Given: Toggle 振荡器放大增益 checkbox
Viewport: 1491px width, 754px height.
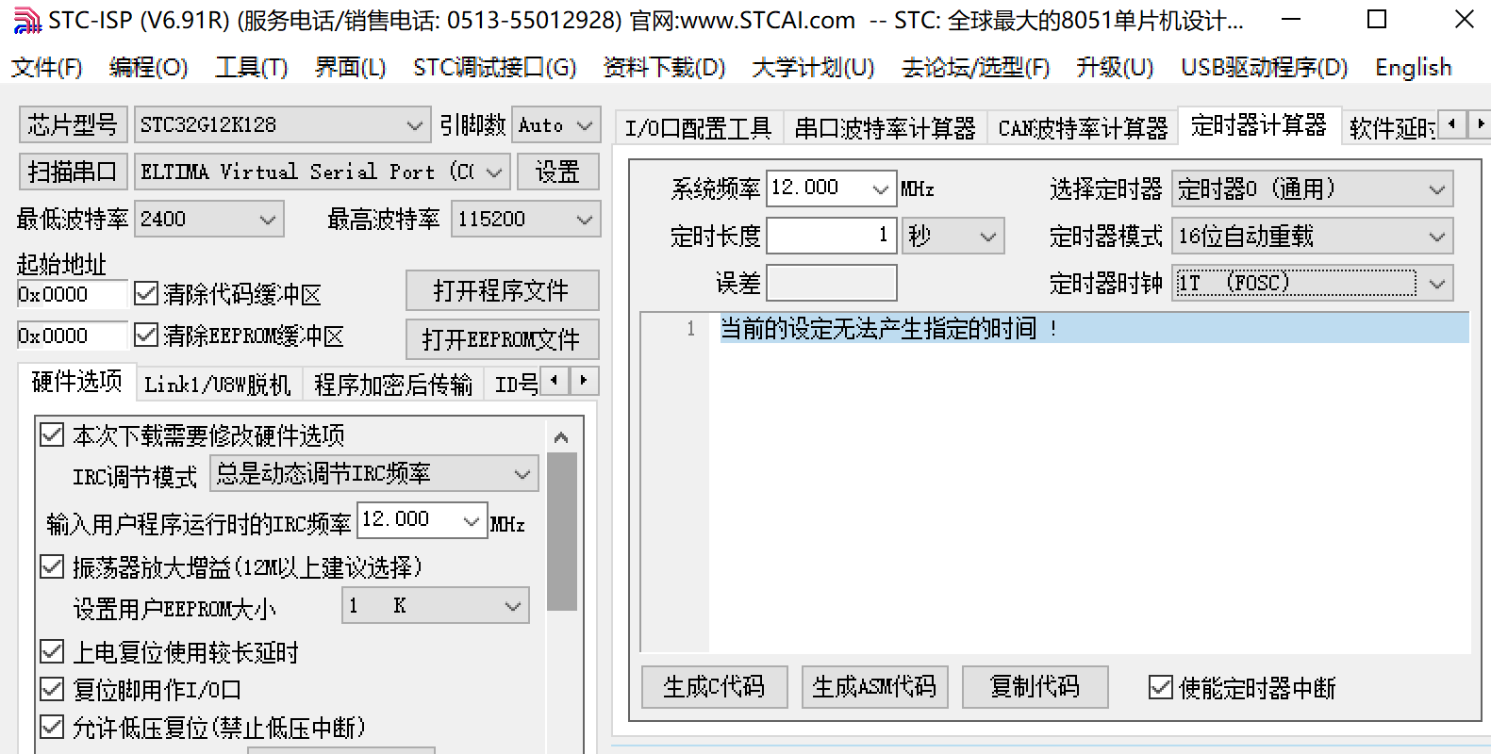Looking at the screenshot, I should [x=51, y=566].
